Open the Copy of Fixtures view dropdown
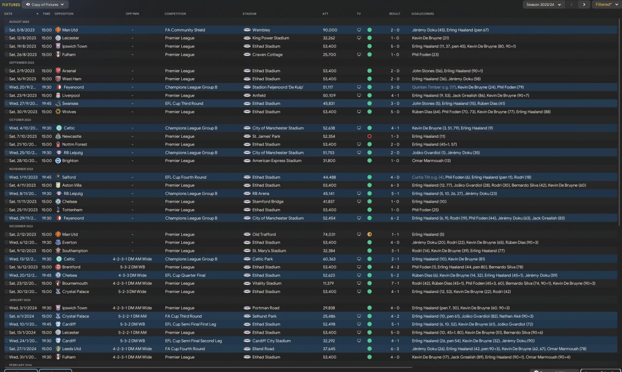Image resolution: width=622 pixels, height=372 pixels. (x=45, y=4)
